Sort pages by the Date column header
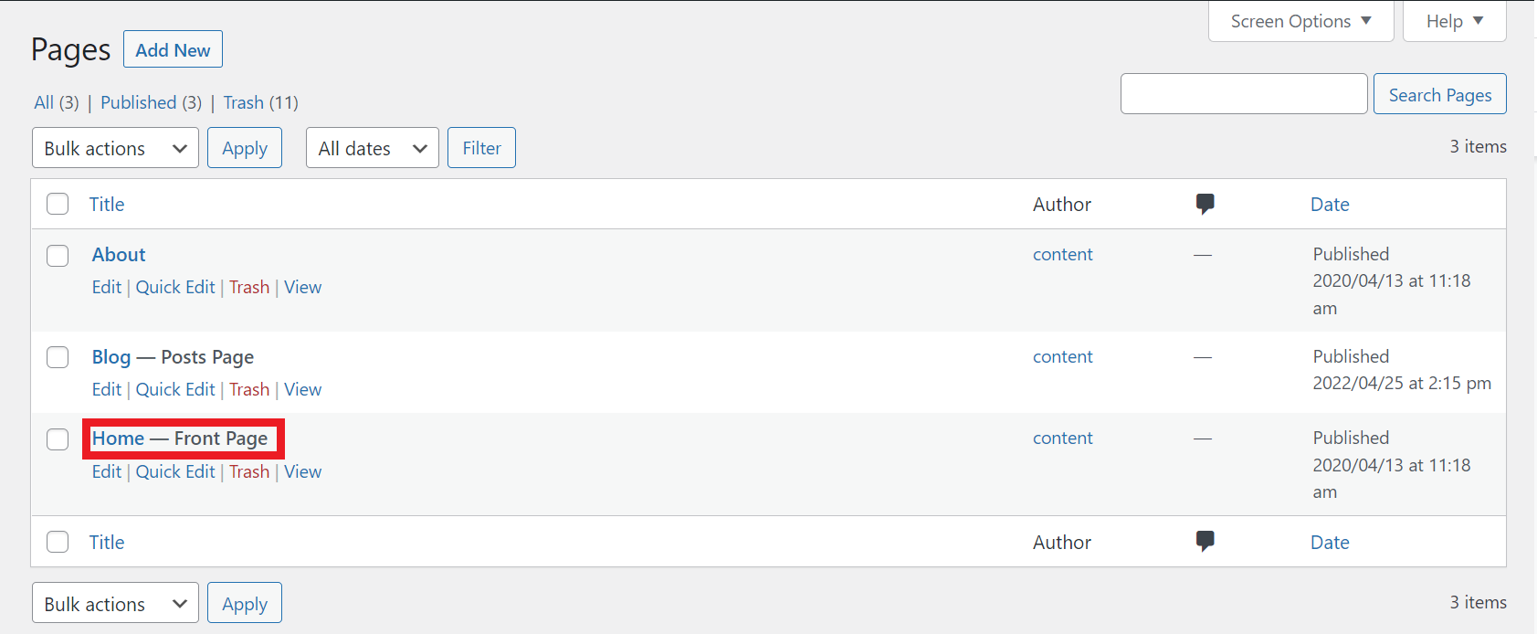1537x634 pixels. point(1330,204)
